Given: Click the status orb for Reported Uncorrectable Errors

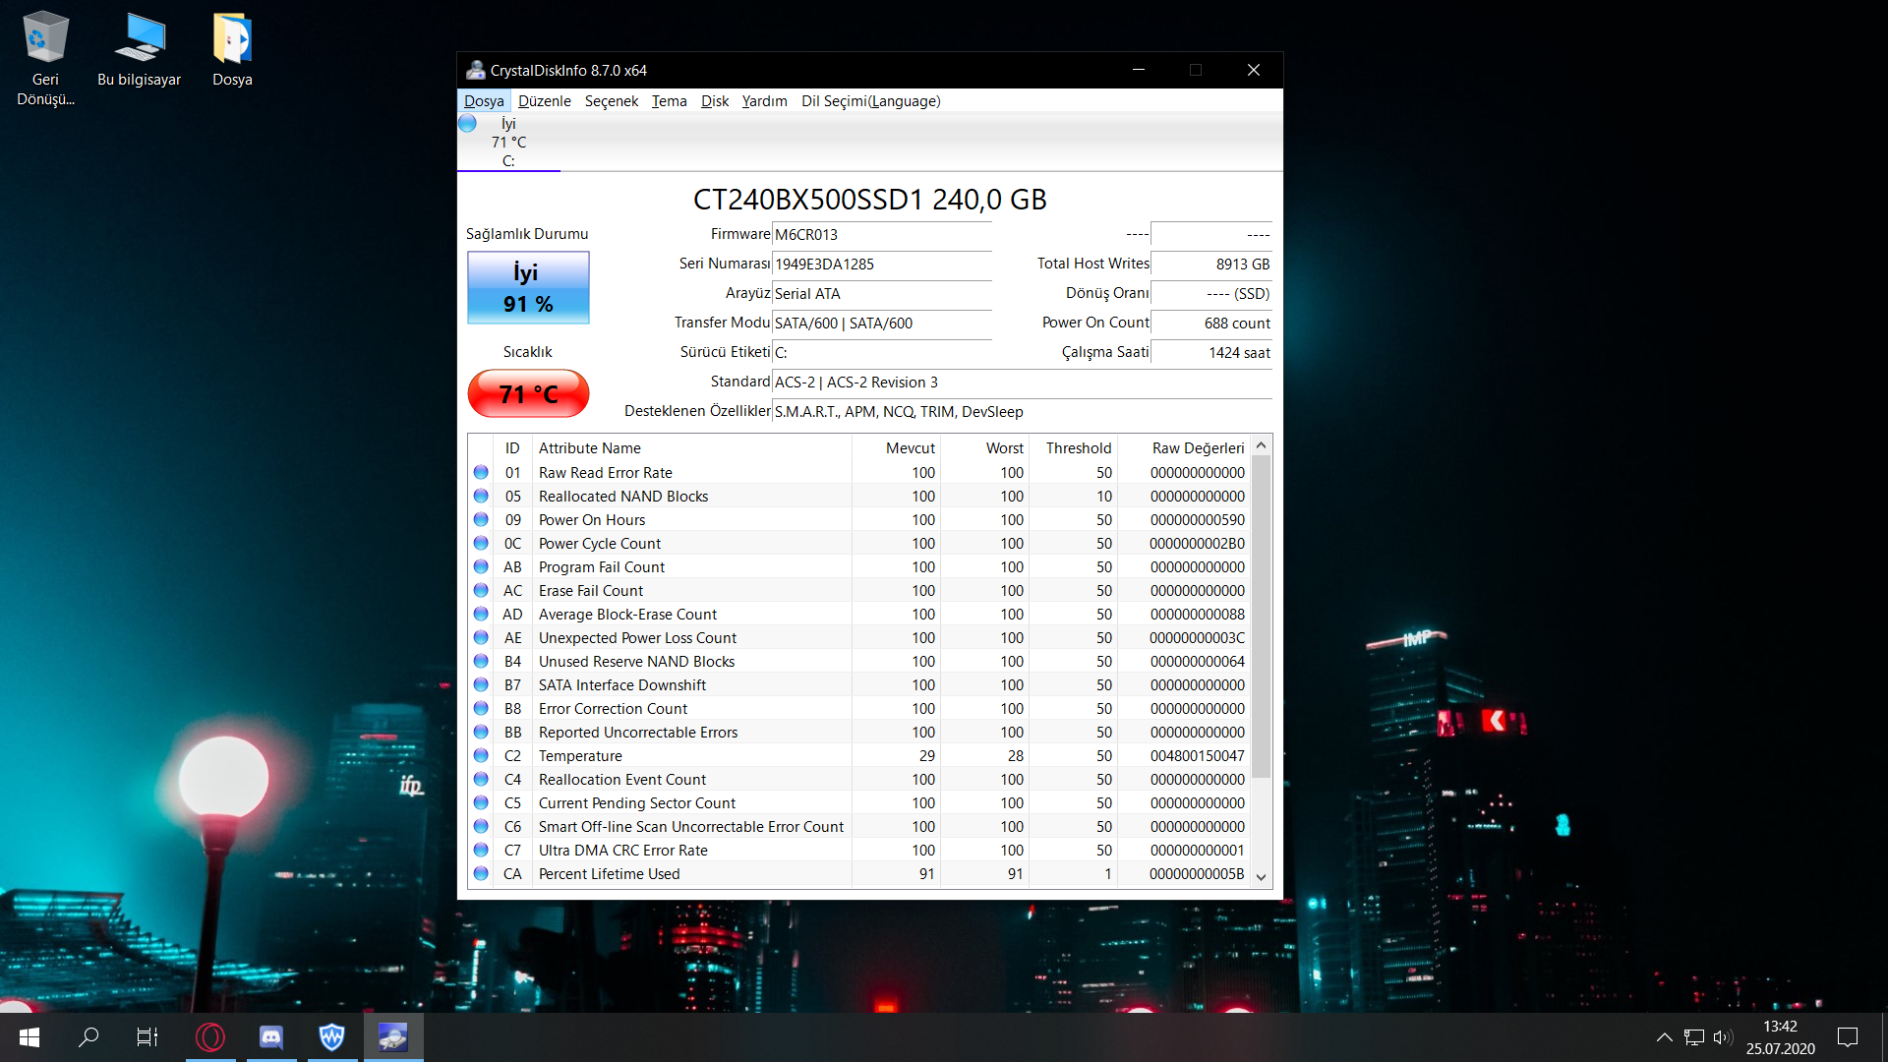Looking at the screenshot, I should tap(481, 733).
